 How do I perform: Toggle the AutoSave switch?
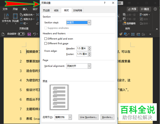coord(21,34)
